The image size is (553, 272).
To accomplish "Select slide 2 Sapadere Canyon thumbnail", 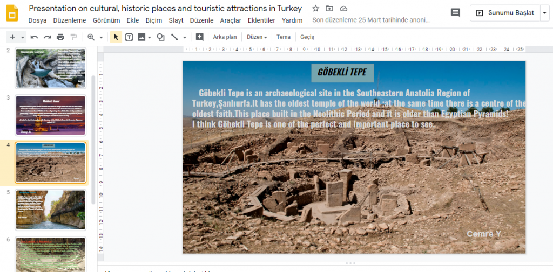I will coord(50,68).
